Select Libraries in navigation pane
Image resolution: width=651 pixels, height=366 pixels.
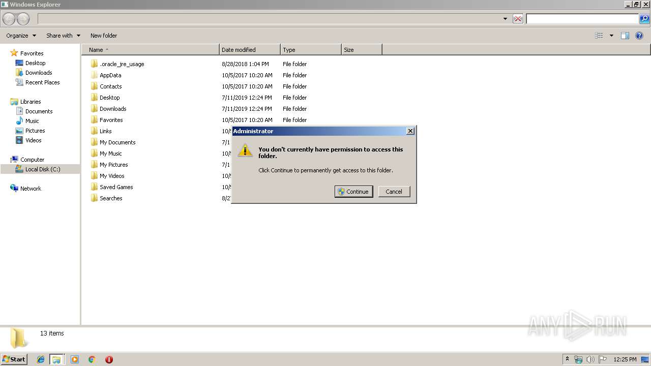click(31, 102)
